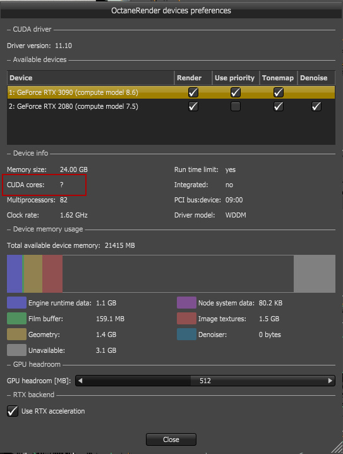Select the GeForce RTX 2080 device row
The image size is (343, 454).
click(171, 106)
